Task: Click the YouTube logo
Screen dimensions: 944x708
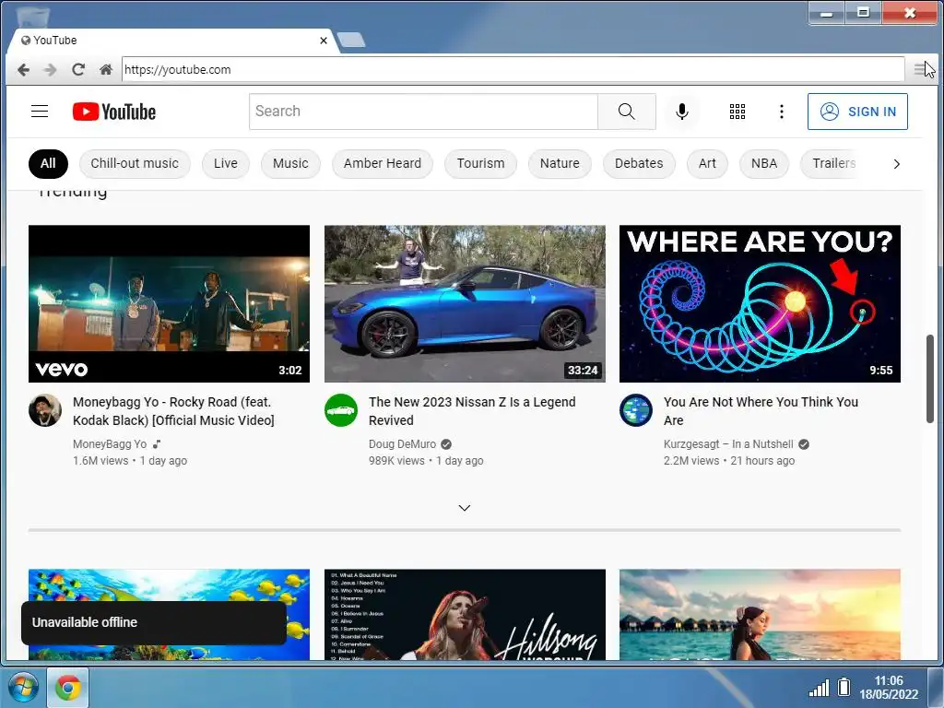Action: [x=113, y=112]
